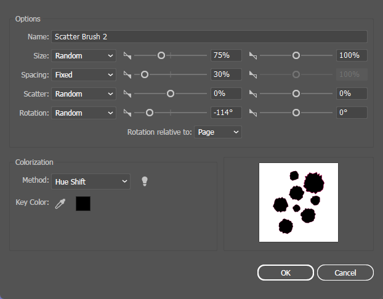Expand the Rotation relative to Page dropdown
Viewport: 383px width, 299px height.
pyautogui.click(x=218, y=132)
